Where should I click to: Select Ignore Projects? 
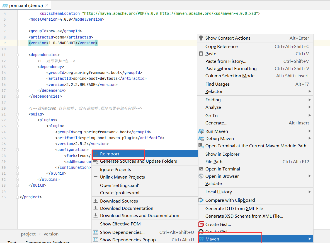(x=145, y=169)
